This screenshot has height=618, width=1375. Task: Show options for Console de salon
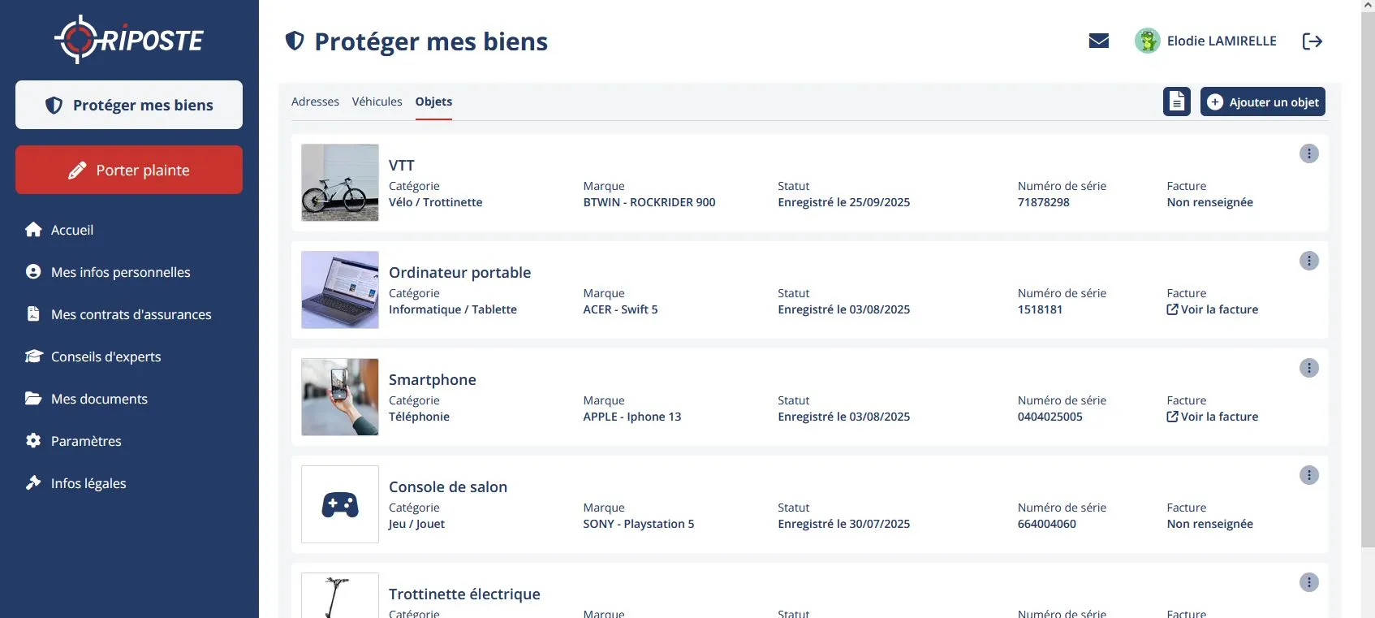tap(1308, 475)
